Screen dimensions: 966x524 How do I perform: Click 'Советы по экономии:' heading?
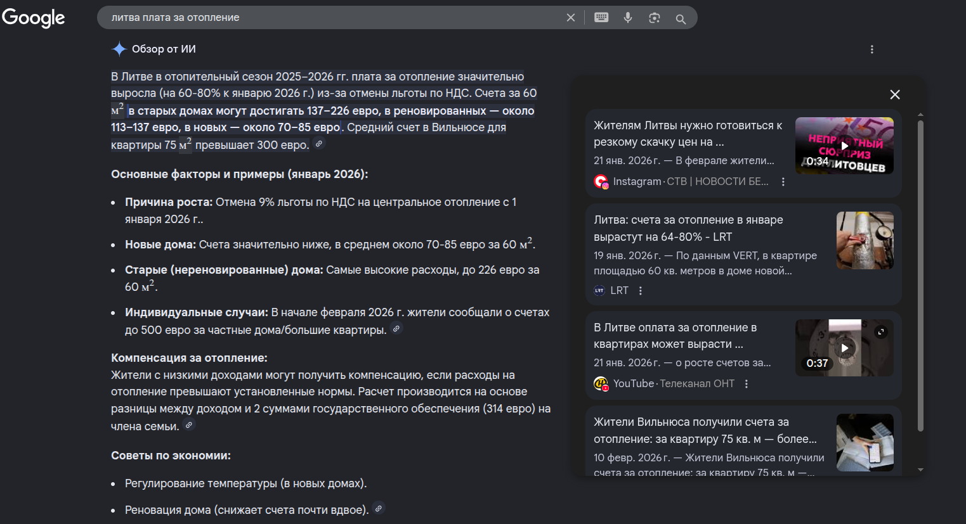[x=171, y=456]
